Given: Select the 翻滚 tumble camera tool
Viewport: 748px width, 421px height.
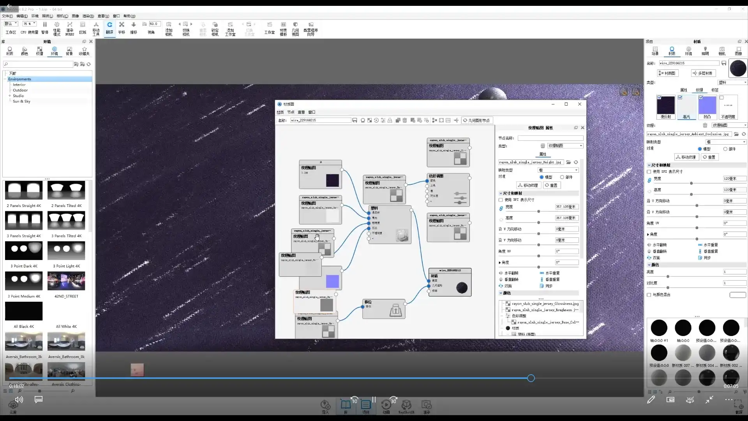Looking at the screenshot, I should [109, 27].
